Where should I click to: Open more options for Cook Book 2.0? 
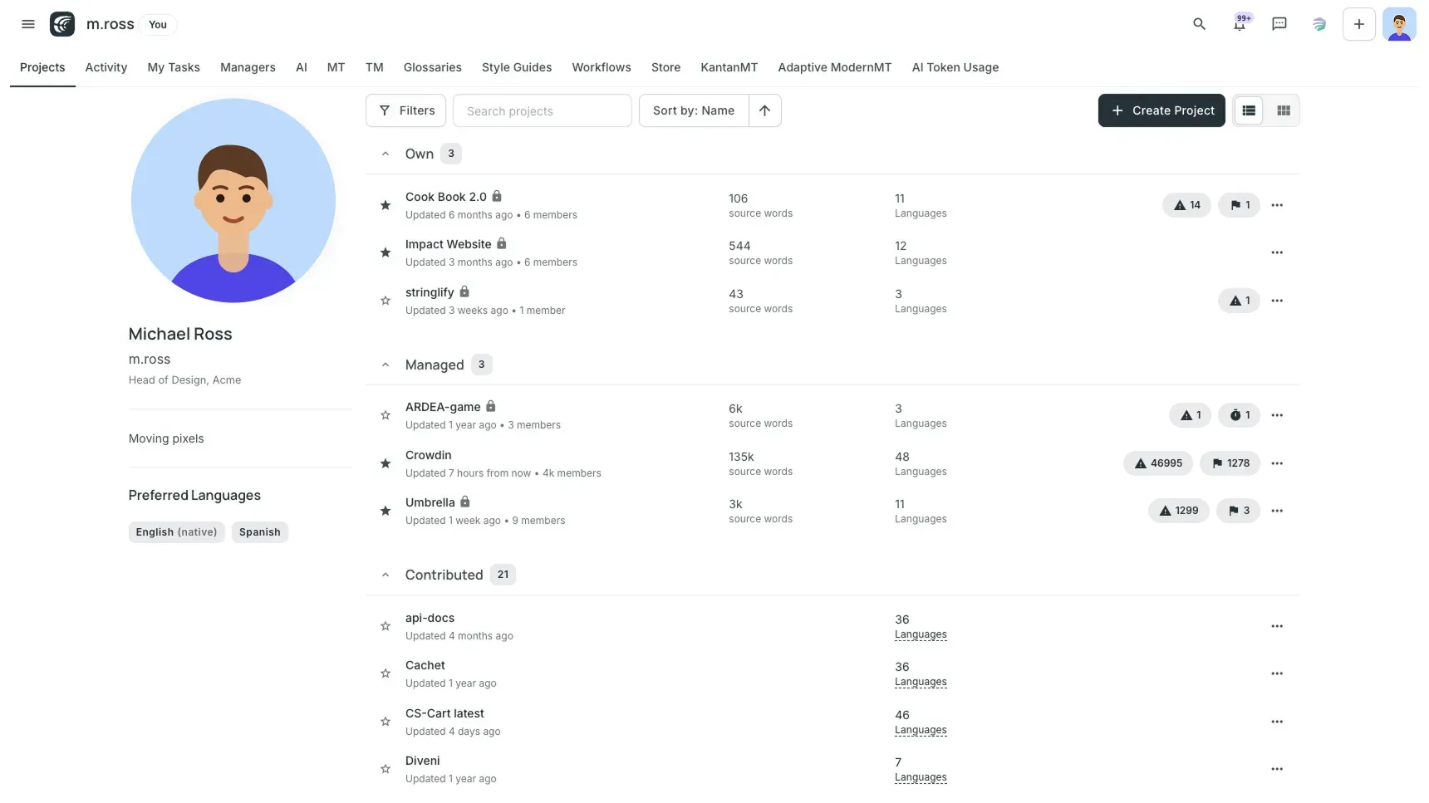pyautogui.click(x=1277, y=205)
